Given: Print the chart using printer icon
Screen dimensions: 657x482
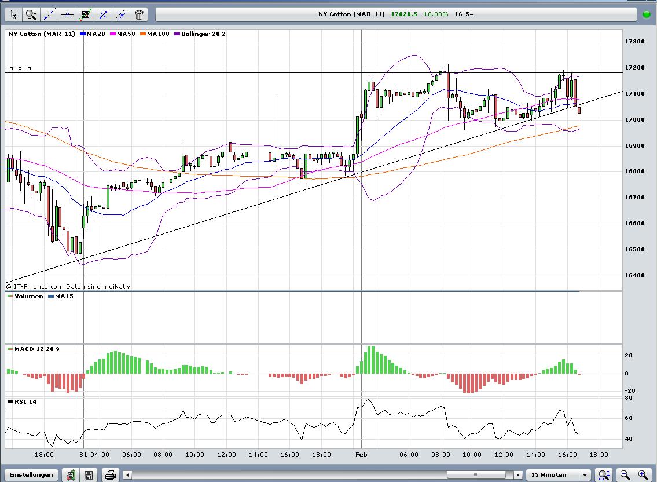Looking at the screenshot, I should 111,475.
